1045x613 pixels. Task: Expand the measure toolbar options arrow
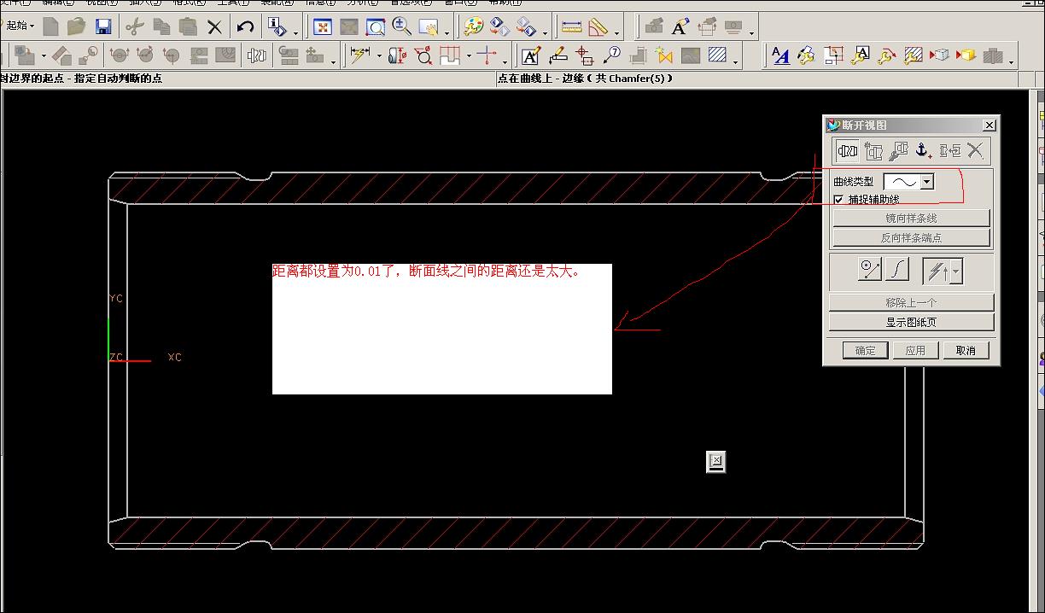tap(616, 33)
